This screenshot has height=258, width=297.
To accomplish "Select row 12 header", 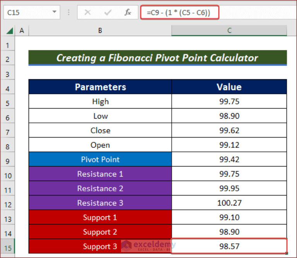I will (8, 203).
